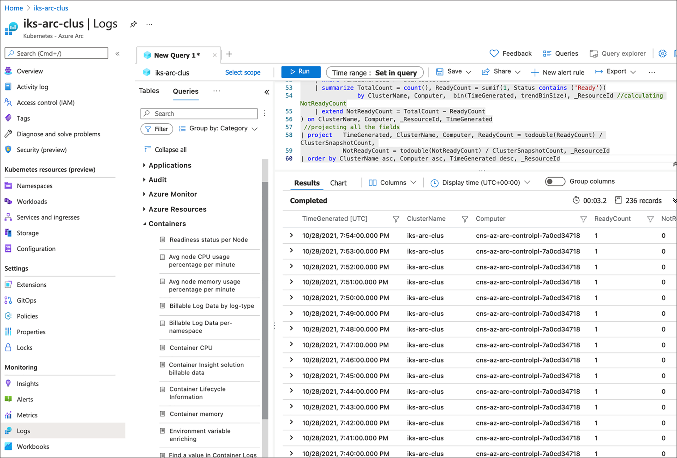
Task: Send feedback via the heart icon
Action: (x=494, y=53)
